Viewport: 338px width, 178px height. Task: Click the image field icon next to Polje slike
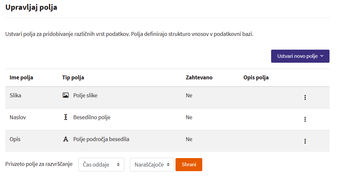(66, 95)
